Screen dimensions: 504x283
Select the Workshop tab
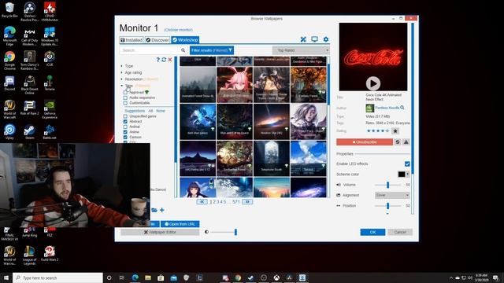coord(185,40)
